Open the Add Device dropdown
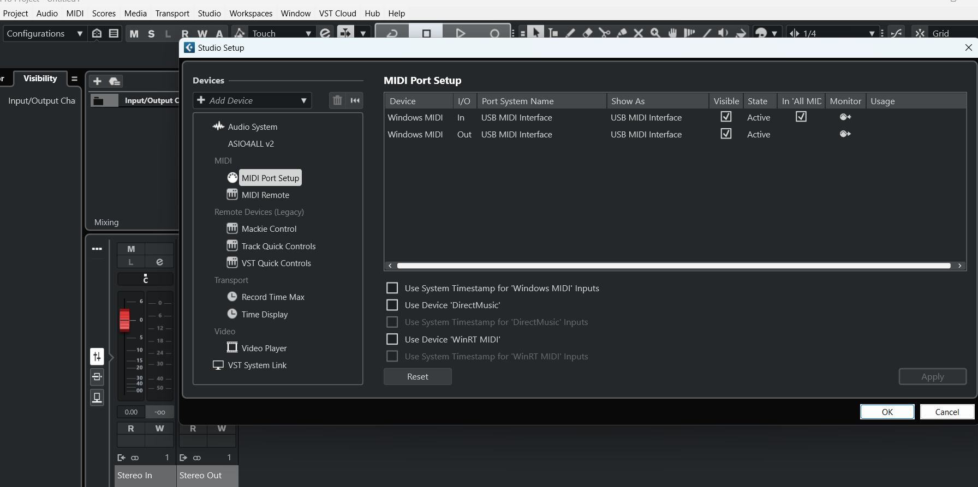 [252, 100]
